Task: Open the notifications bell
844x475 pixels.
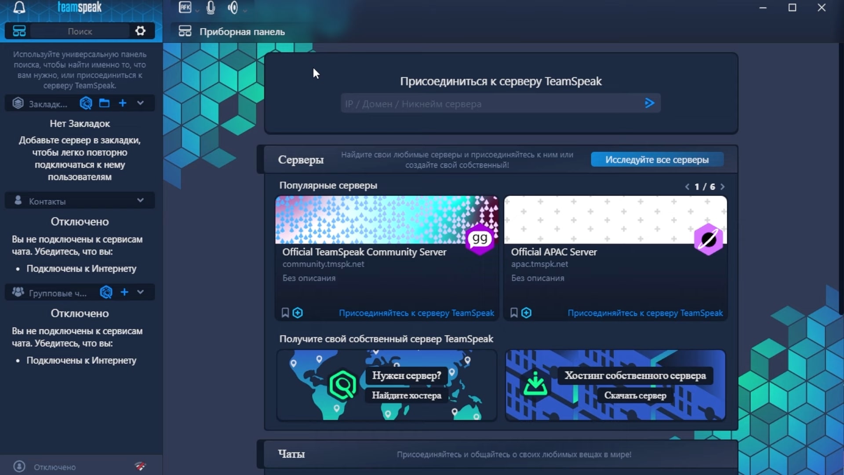Action: 19,7
